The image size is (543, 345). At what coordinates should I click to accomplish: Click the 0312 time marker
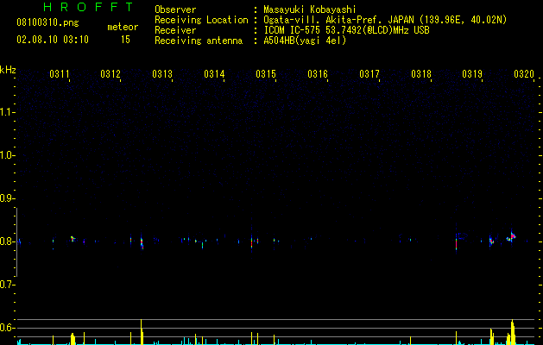110,74
